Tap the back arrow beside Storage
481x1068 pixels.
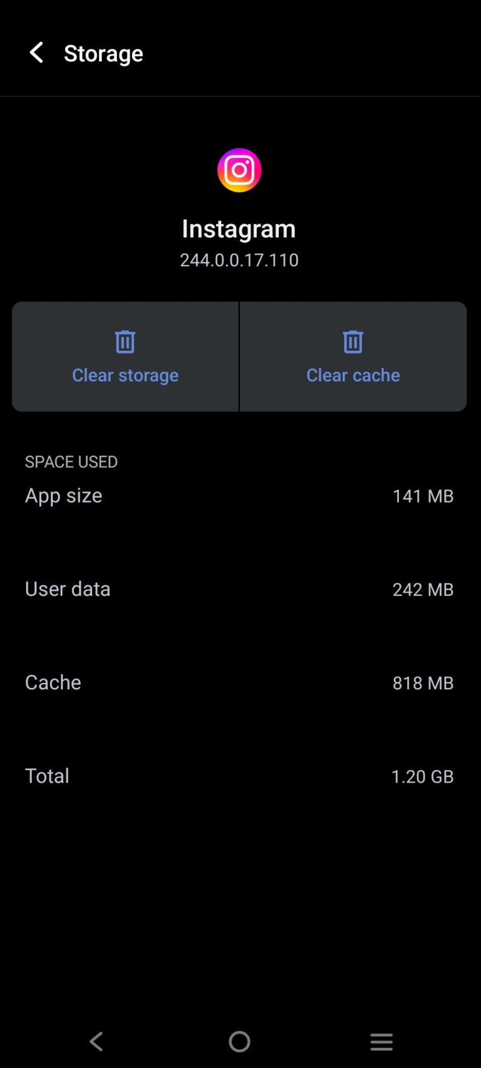click(36, 53)
